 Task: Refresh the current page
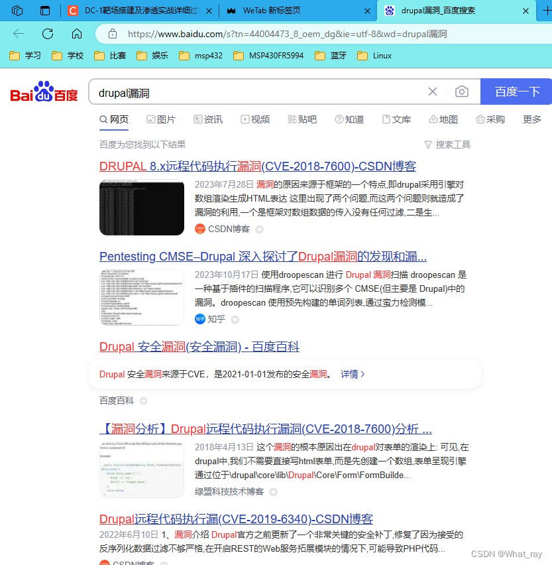[x=48, y=34]
